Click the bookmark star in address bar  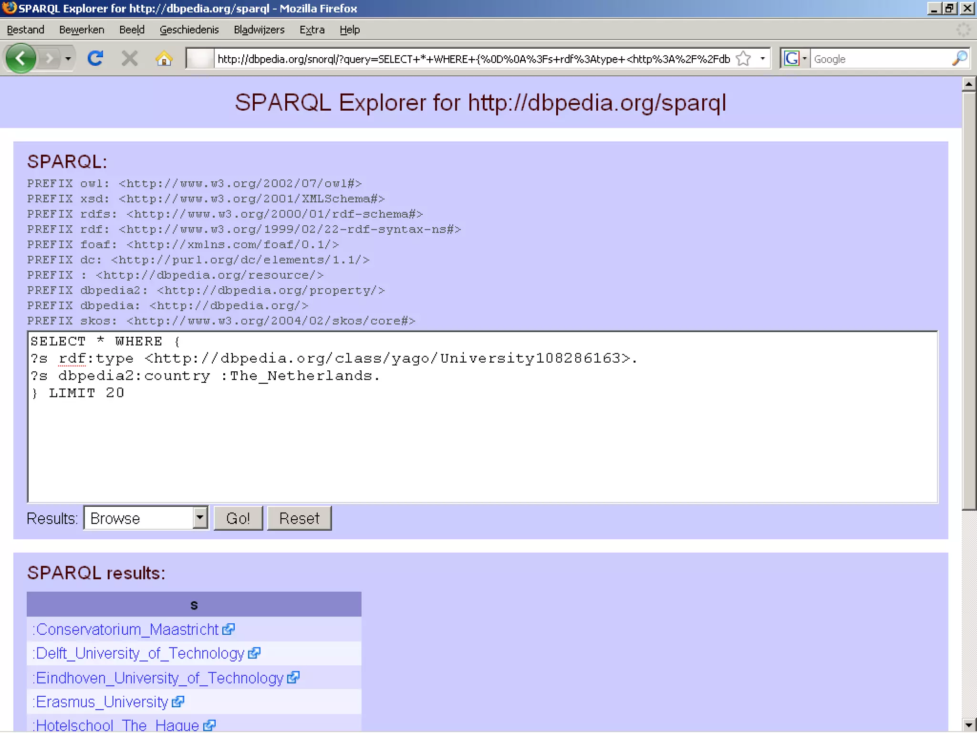743,59
